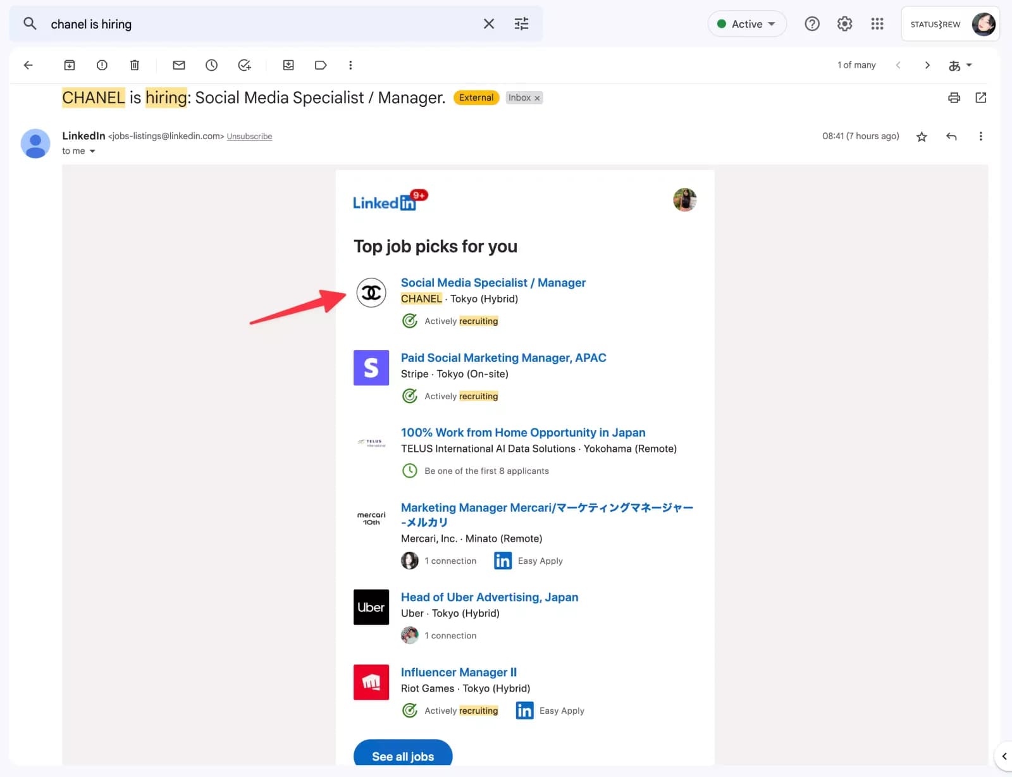Expand the Active status dropdown
The height and width of the screenshot is (777, 1012).
[747, 24]
